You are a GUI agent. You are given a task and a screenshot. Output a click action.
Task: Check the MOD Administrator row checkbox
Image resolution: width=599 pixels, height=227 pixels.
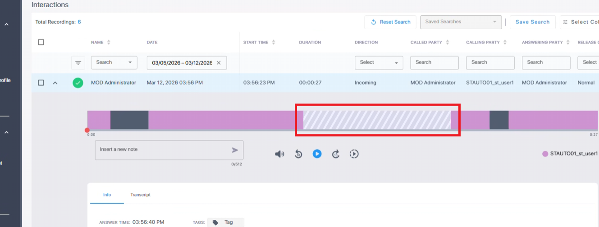(x=41, y=83)
